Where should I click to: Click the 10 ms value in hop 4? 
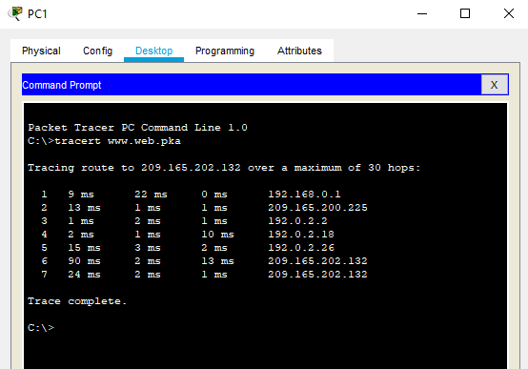(x=217, y=235)
